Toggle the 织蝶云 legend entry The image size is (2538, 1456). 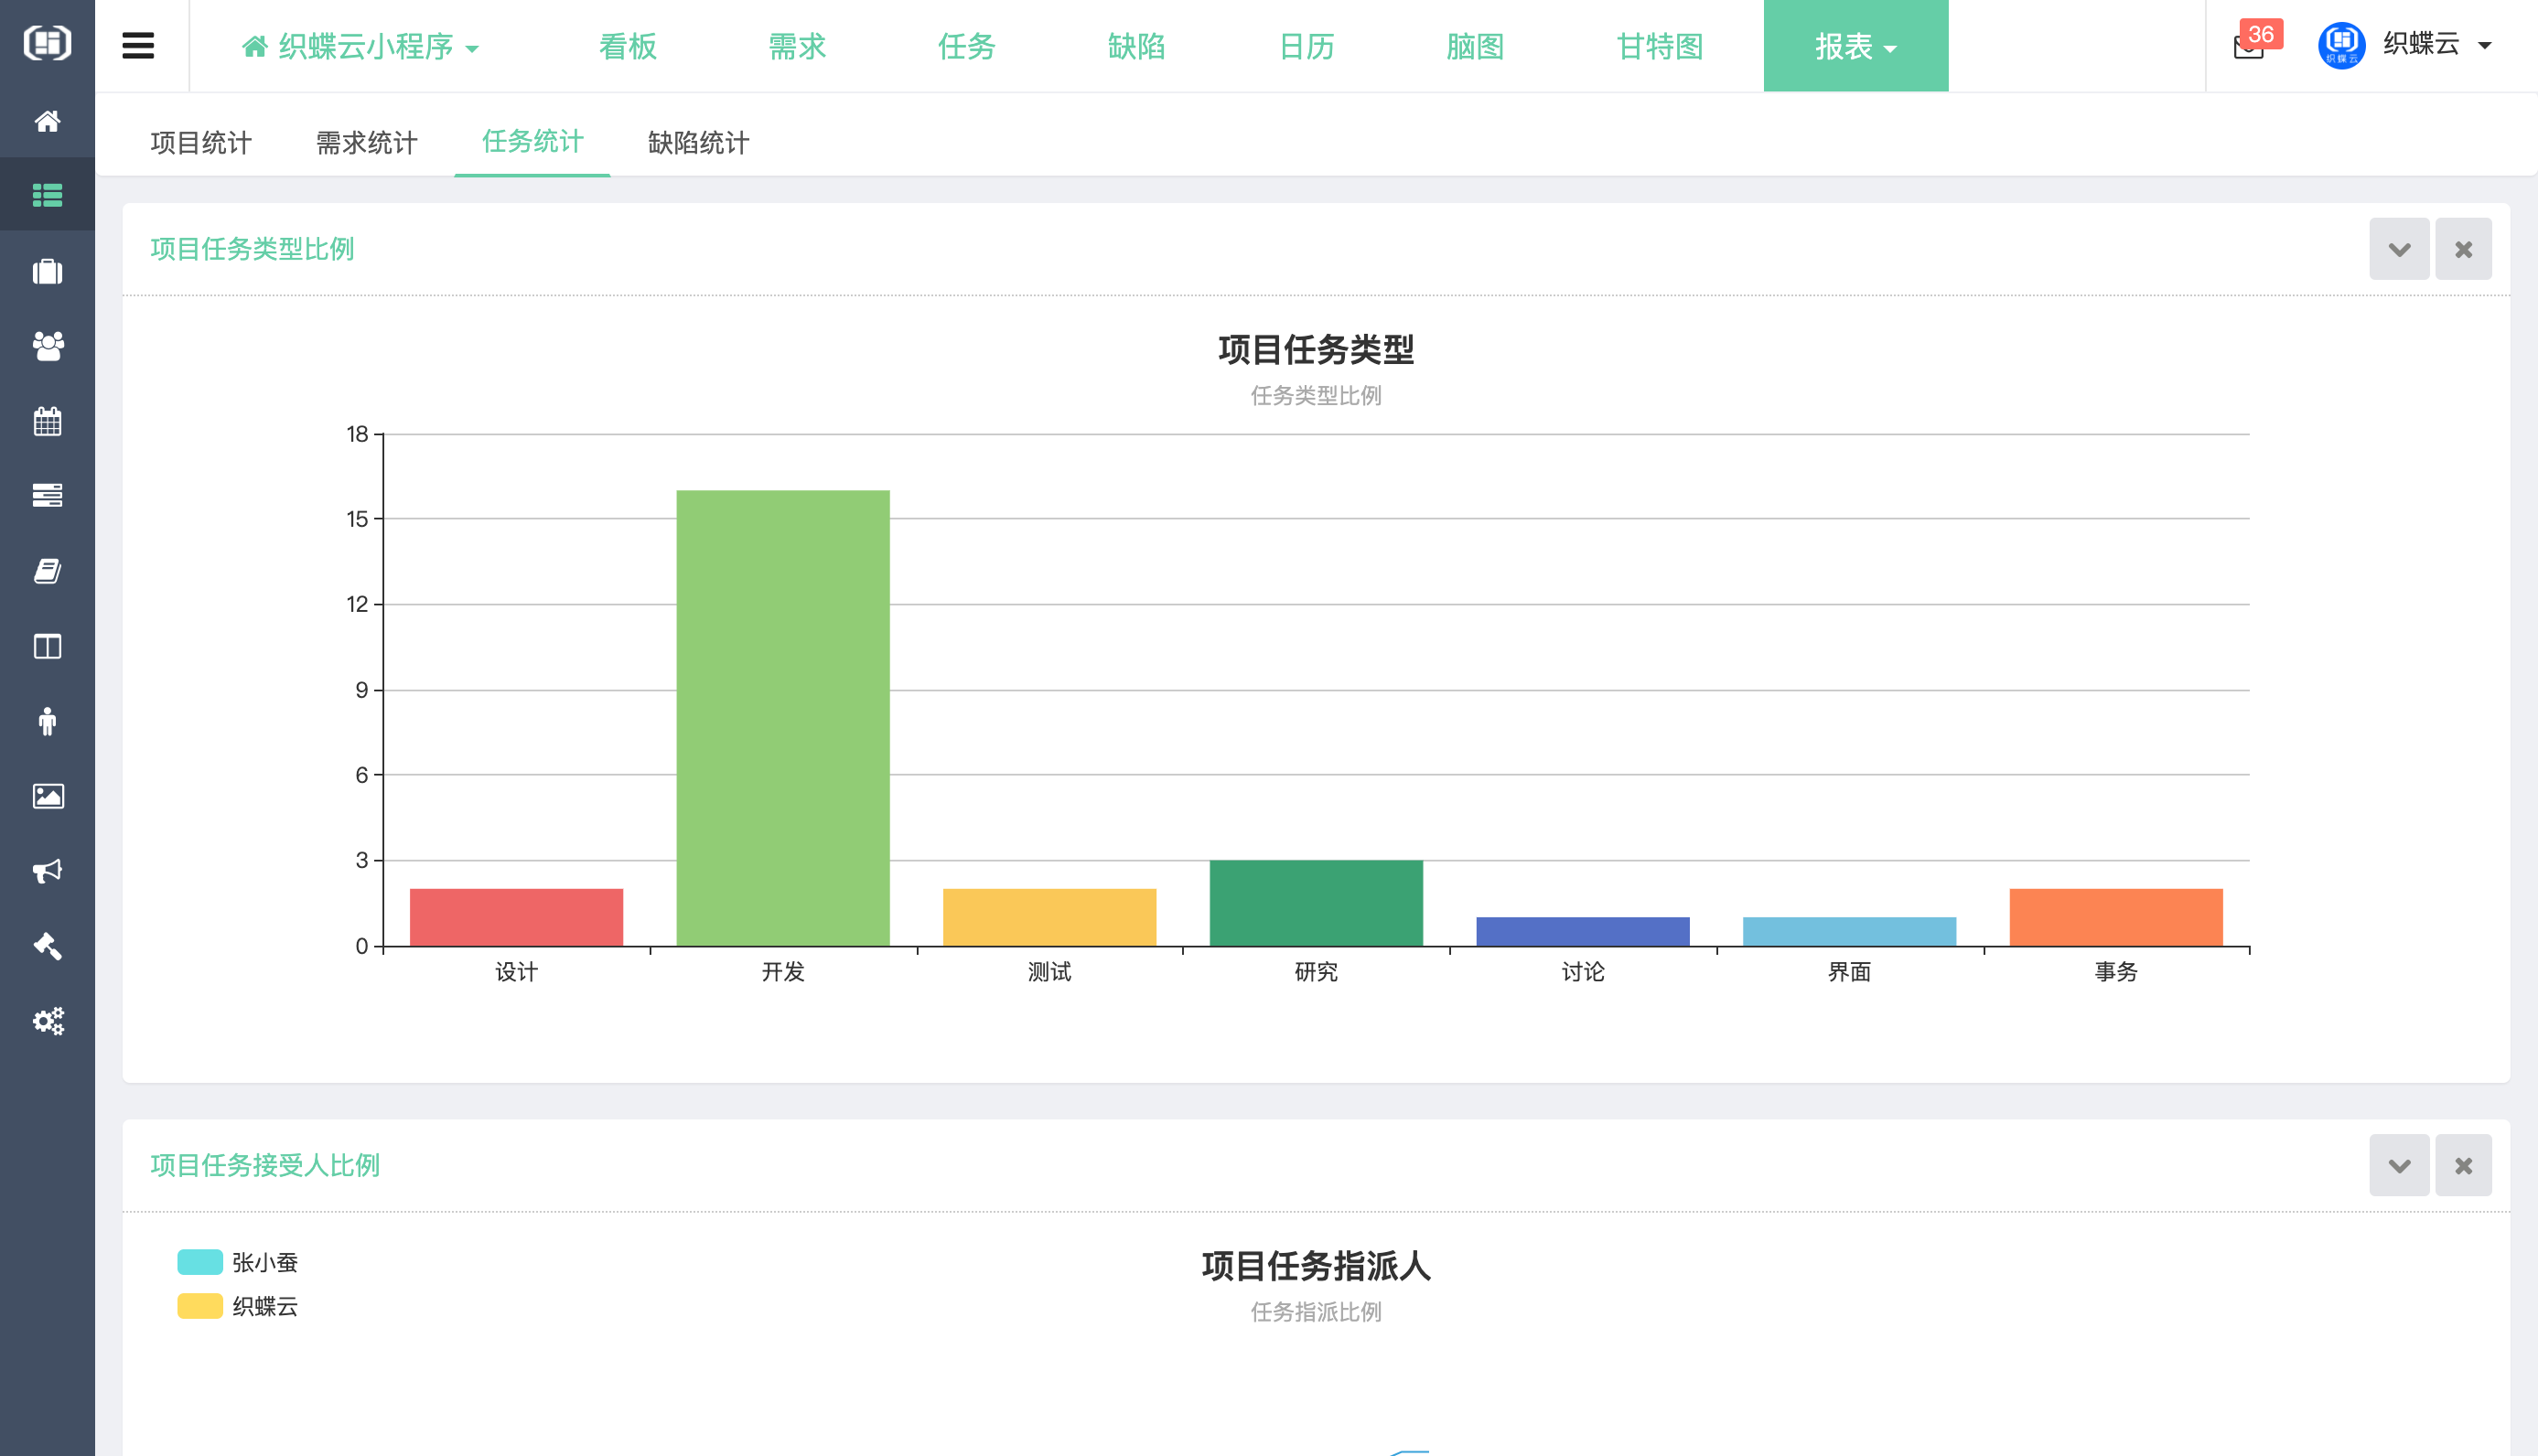pos(240,1307)
